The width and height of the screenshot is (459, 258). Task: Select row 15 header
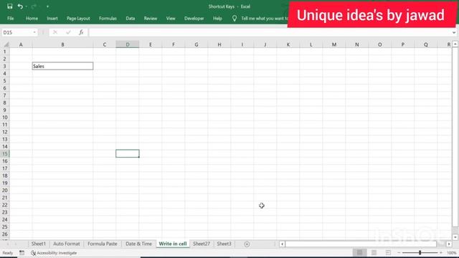tap(5, 153)
